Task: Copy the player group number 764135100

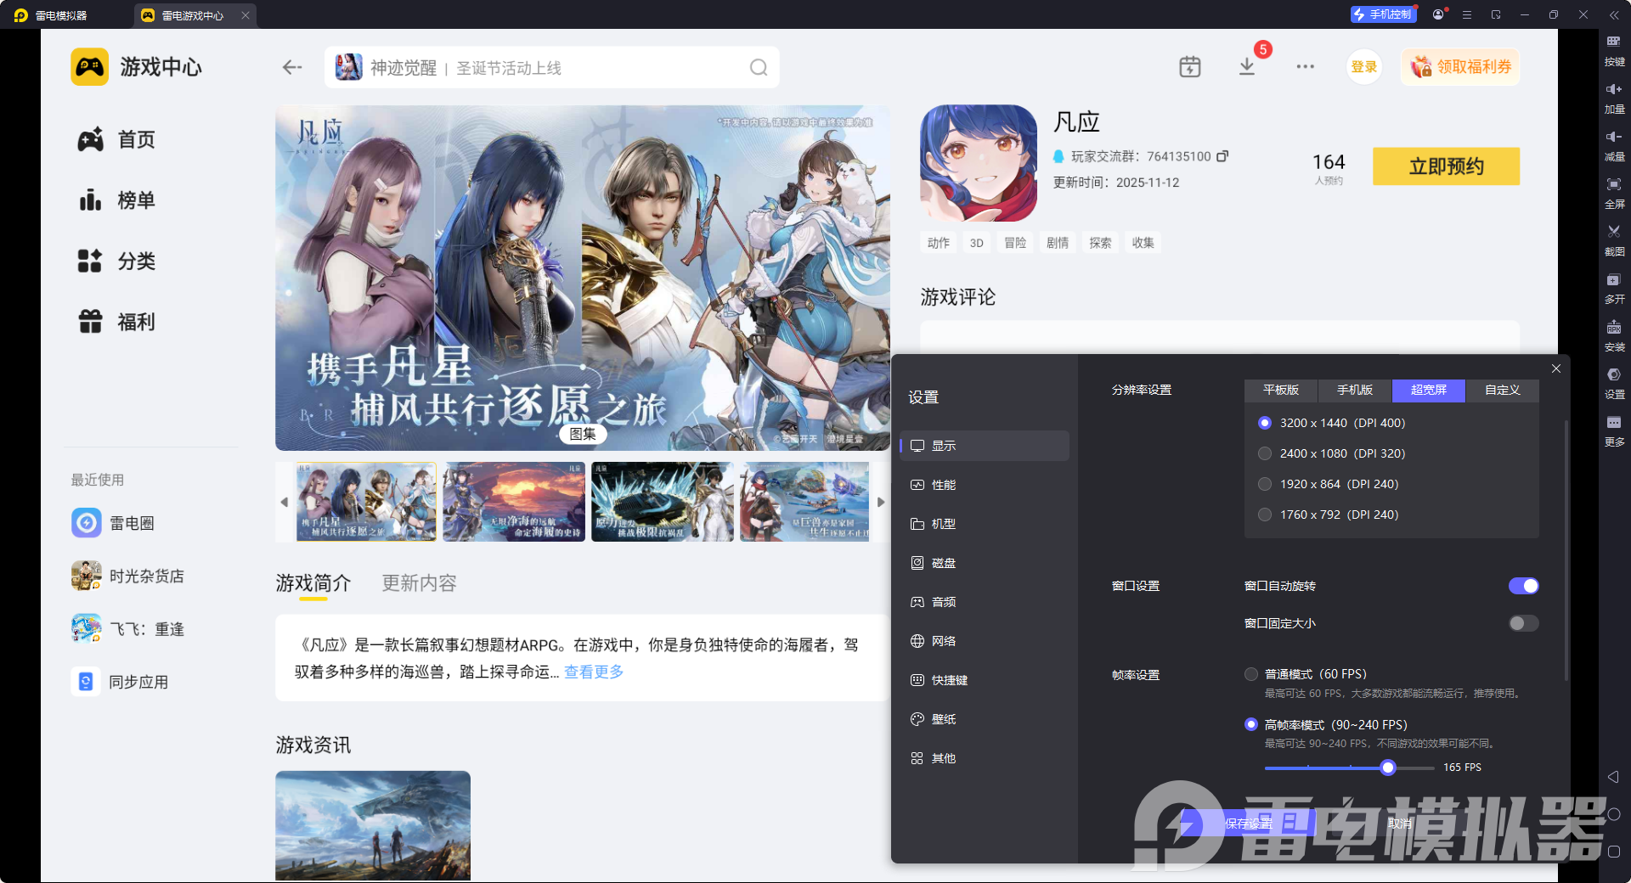Action: 1222,156
